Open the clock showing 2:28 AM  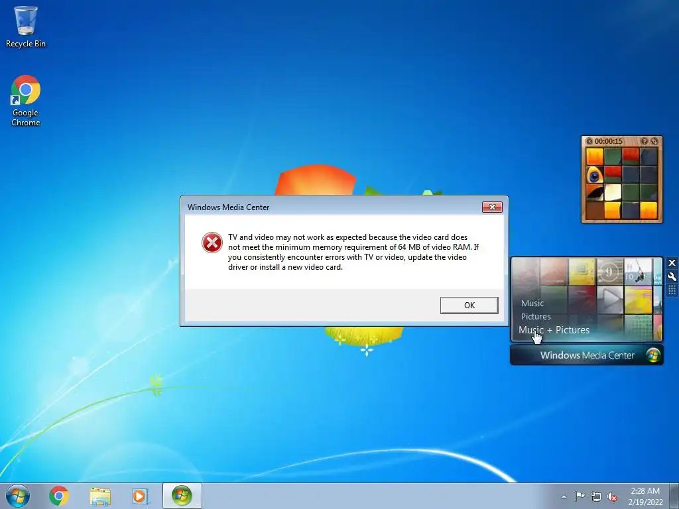coord(645,496)
